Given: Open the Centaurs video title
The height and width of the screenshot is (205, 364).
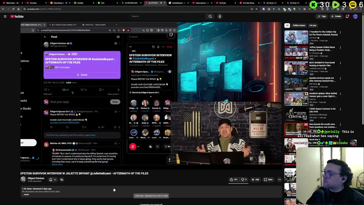Looking at the screenshot, I should (322, 110).
